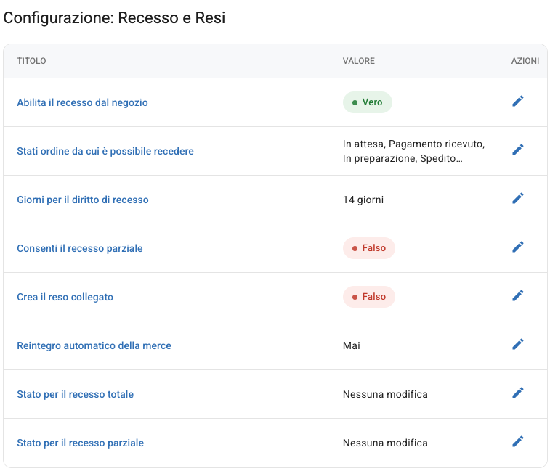Click the 'VALORE' column header
Screen dimensions: 550x471
(358, 61)
